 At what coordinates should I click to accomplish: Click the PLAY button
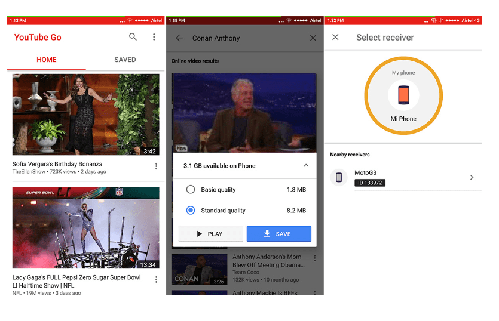click(211, 234)
